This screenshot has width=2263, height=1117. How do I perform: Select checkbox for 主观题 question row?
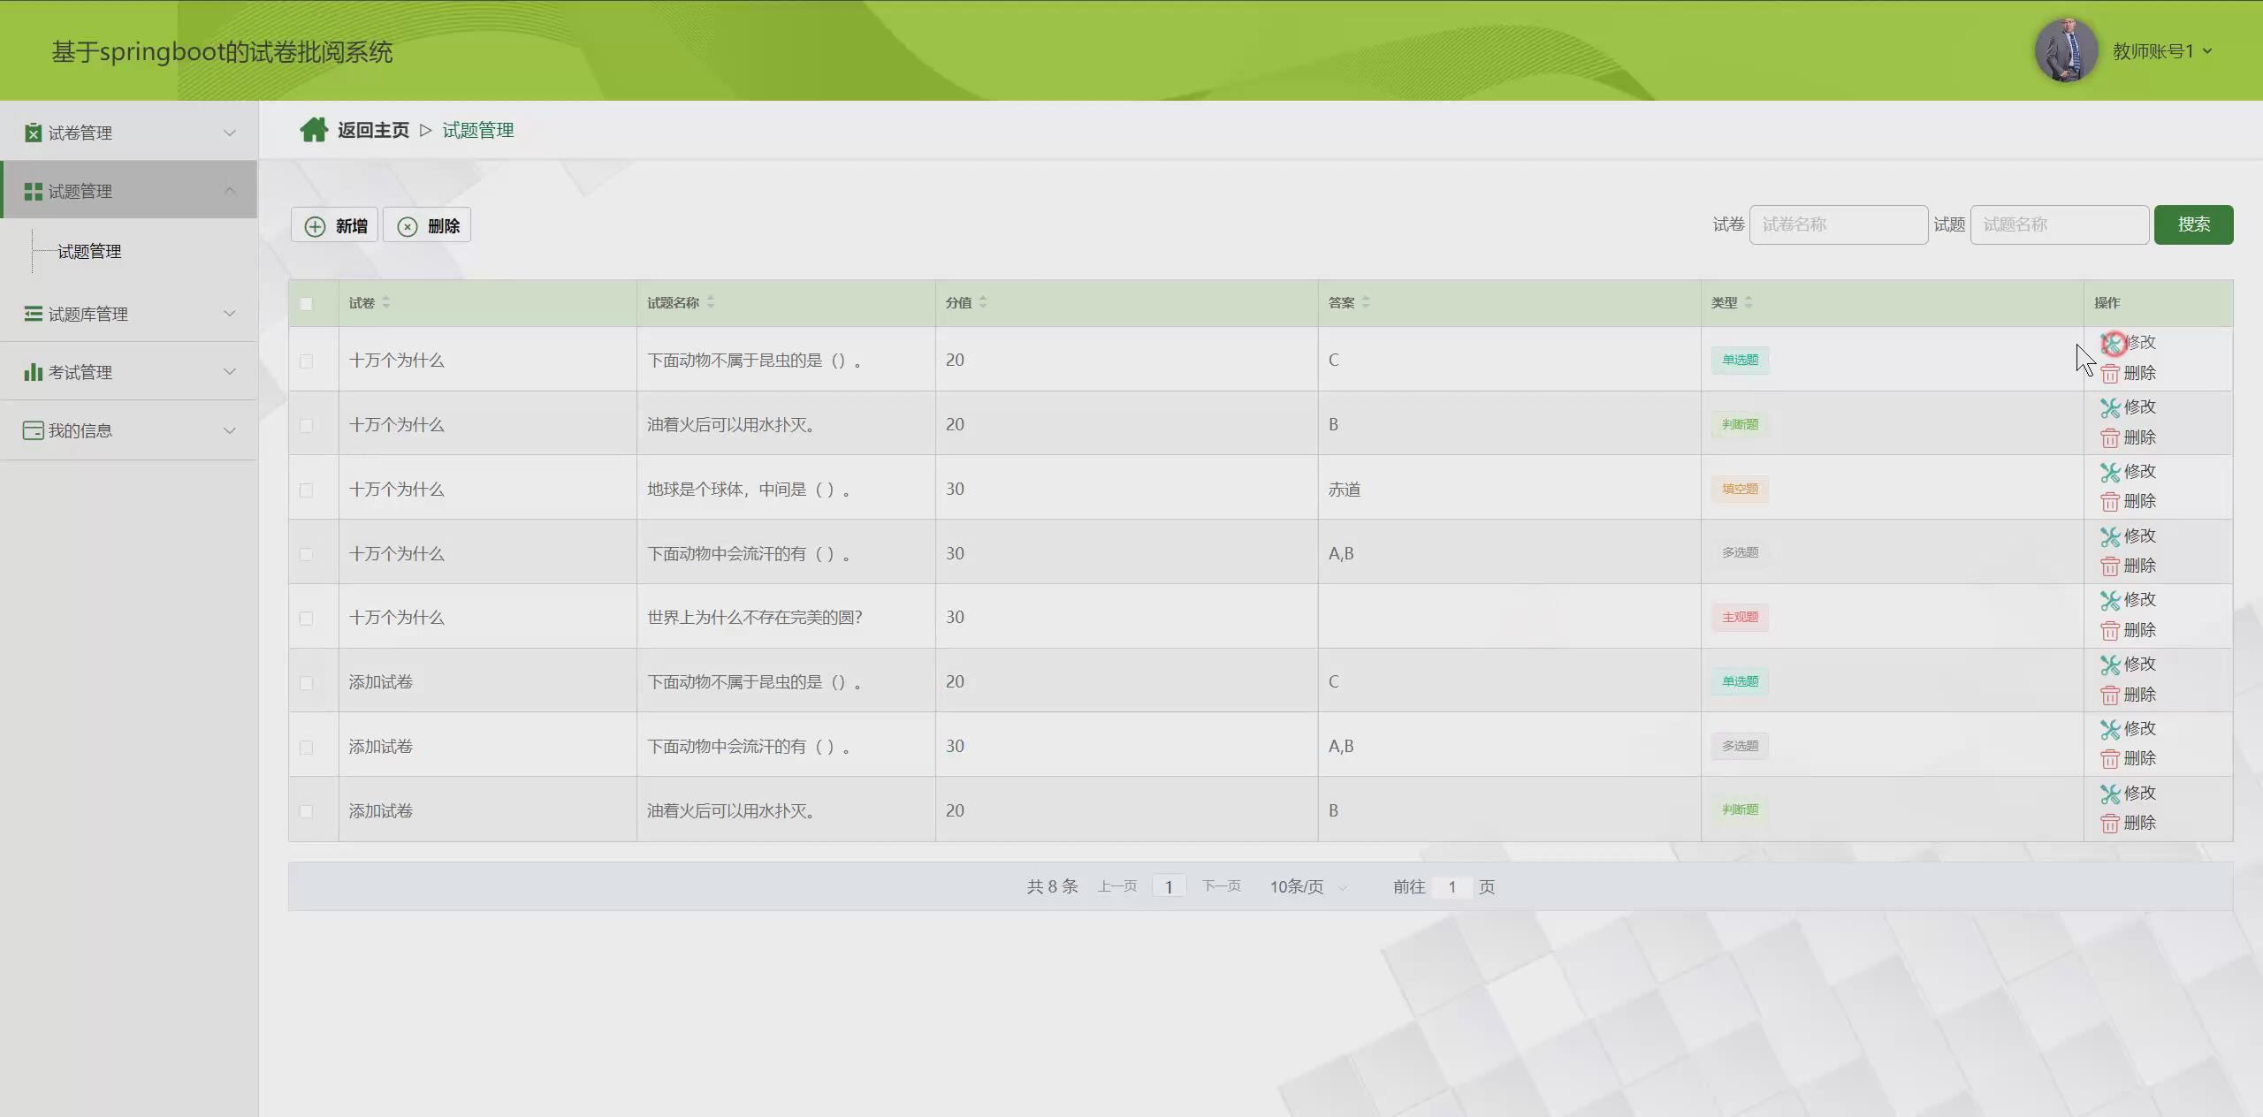coord(306,619)
